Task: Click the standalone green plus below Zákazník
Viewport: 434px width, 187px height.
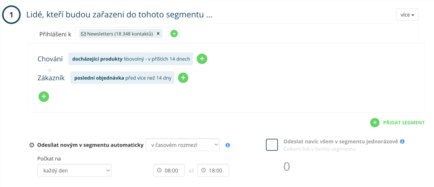Action: pos(44,97)
